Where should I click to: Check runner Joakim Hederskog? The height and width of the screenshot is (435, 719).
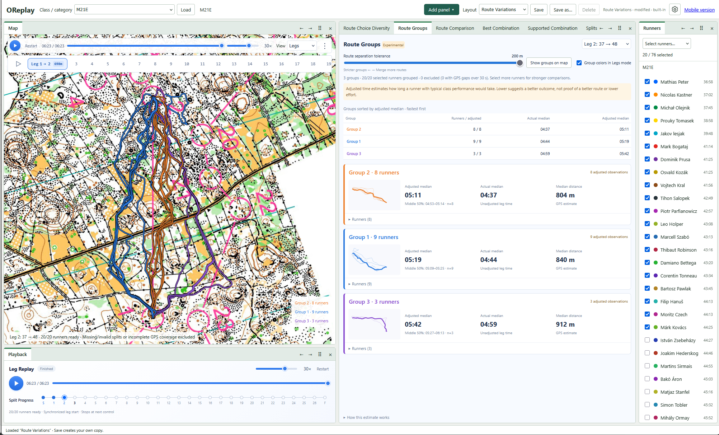(x=647, y=353)
